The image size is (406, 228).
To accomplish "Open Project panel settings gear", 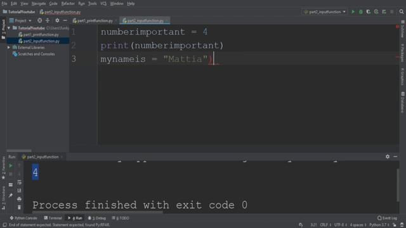I will [57, 20].
